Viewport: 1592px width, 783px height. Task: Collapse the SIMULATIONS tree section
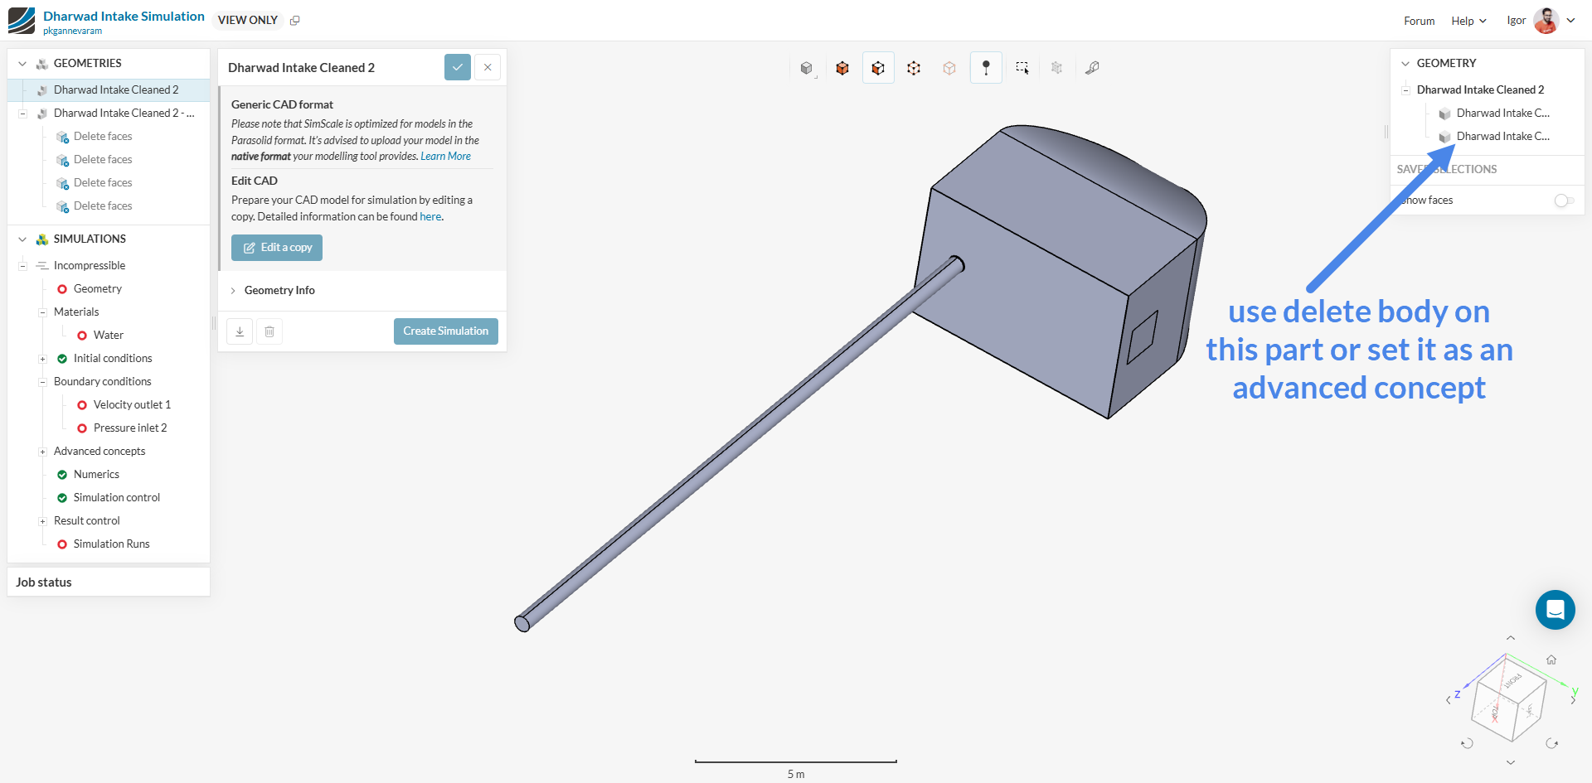click(x=22, y=239)
